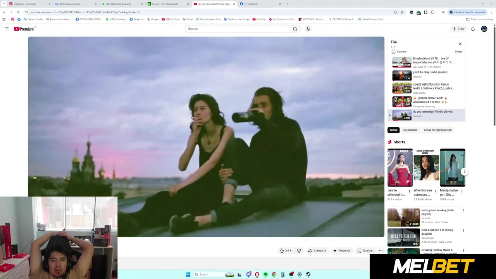Play 'CUYES INFILTRADOS' queue video
Viewport: 496px width, 279px height.
tap(426, 88)
